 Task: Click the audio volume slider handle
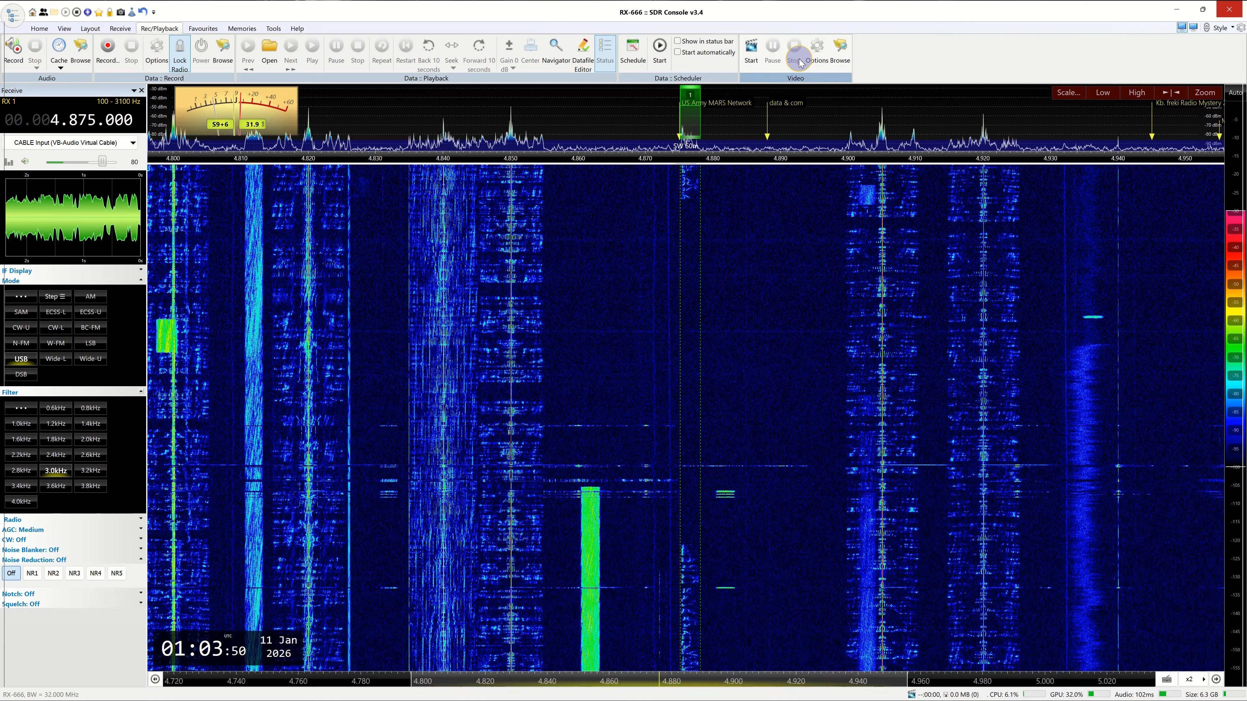pyautogui.click(x=102, y=162)
